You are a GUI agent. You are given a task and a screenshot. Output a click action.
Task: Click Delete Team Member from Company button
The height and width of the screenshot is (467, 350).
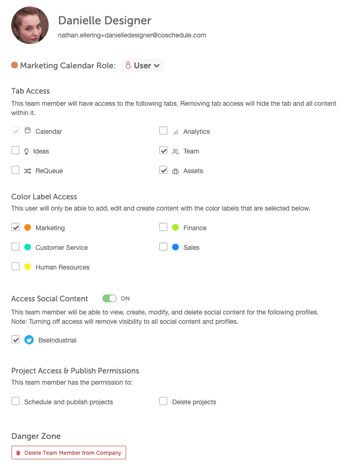pyautogui.click(x=69, y=452)
